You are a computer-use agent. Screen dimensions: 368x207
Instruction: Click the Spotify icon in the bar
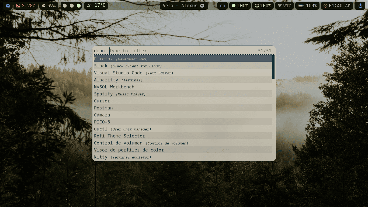[x=202, y=6]
